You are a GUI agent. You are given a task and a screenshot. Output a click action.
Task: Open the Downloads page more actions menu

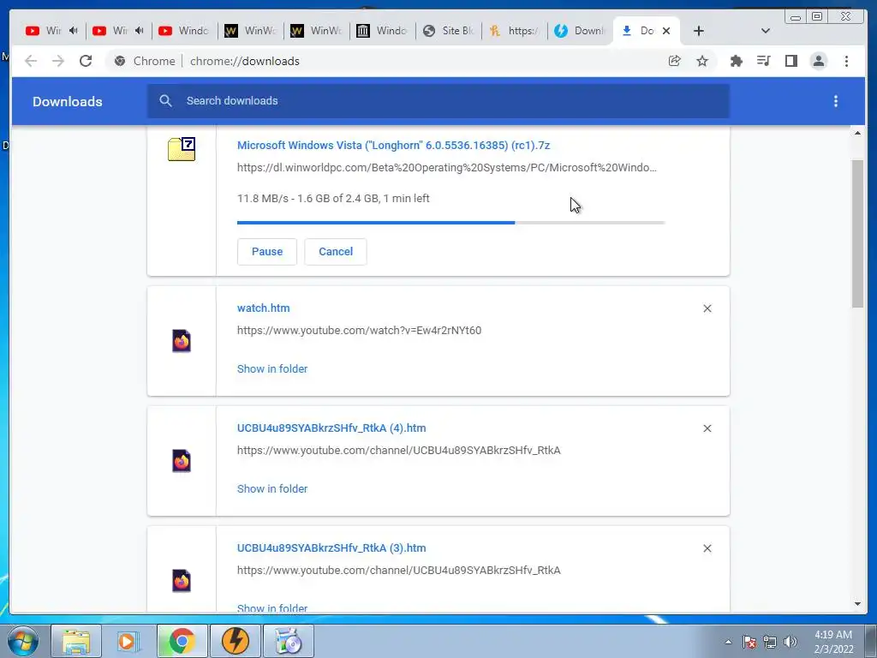836,101
